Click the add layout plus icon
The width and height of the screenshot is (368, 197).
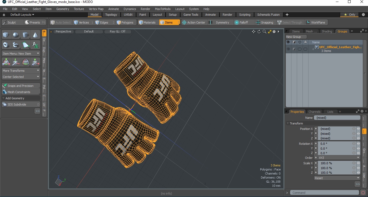click(287, 15)
